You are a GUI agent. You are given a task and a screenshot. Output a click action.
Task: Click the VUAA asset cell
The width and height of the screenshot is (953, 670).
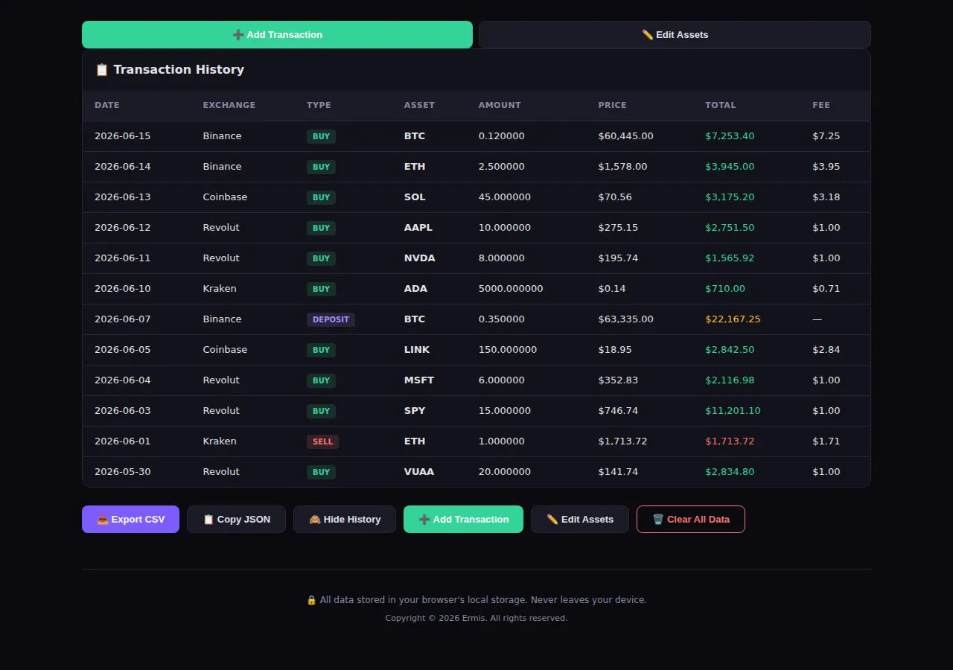coord(419,472)
